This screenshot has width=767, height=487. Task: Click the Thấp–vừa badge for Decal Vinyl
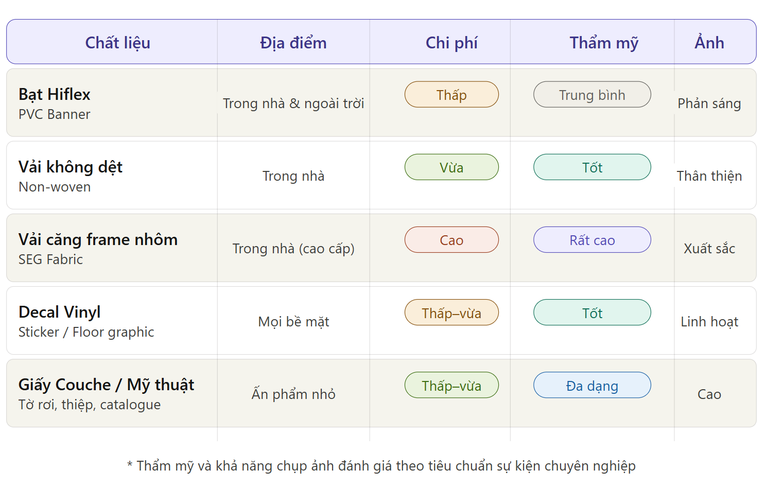[451, 313]
